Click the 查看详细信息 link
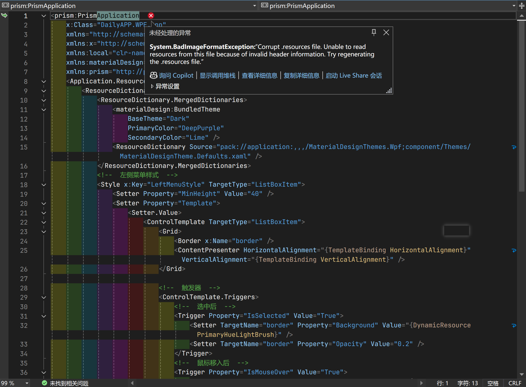Screen dimensions: 526x387 coord(259,75)
